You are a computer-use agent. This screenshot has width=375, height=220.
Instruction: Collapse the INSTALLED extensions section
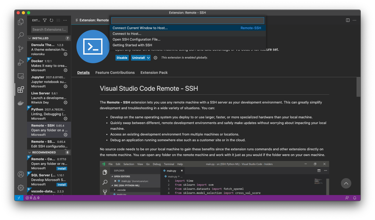(x=30, y=38)
